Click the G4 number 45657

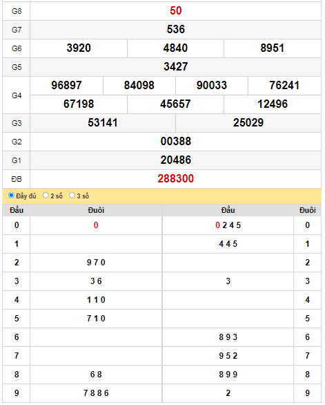coord(175,104)
